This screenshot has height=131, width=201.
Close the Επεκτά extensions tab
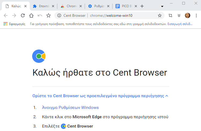pyautogui.click(x=53, y=6)
